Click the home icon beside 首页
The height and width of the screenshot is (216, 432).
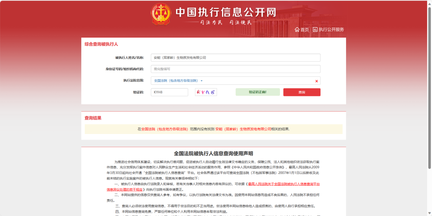coord(297,30)
